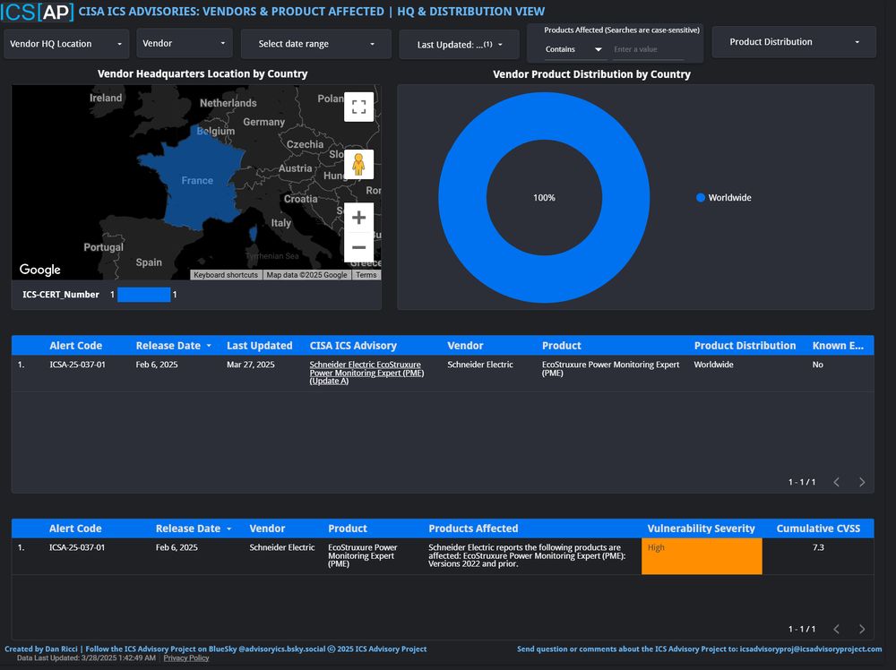The width and height of the screenshot is (896, 670).
Task: Click the Vendor header in first table
Action: pyautogui.click(x=465, y=346)
